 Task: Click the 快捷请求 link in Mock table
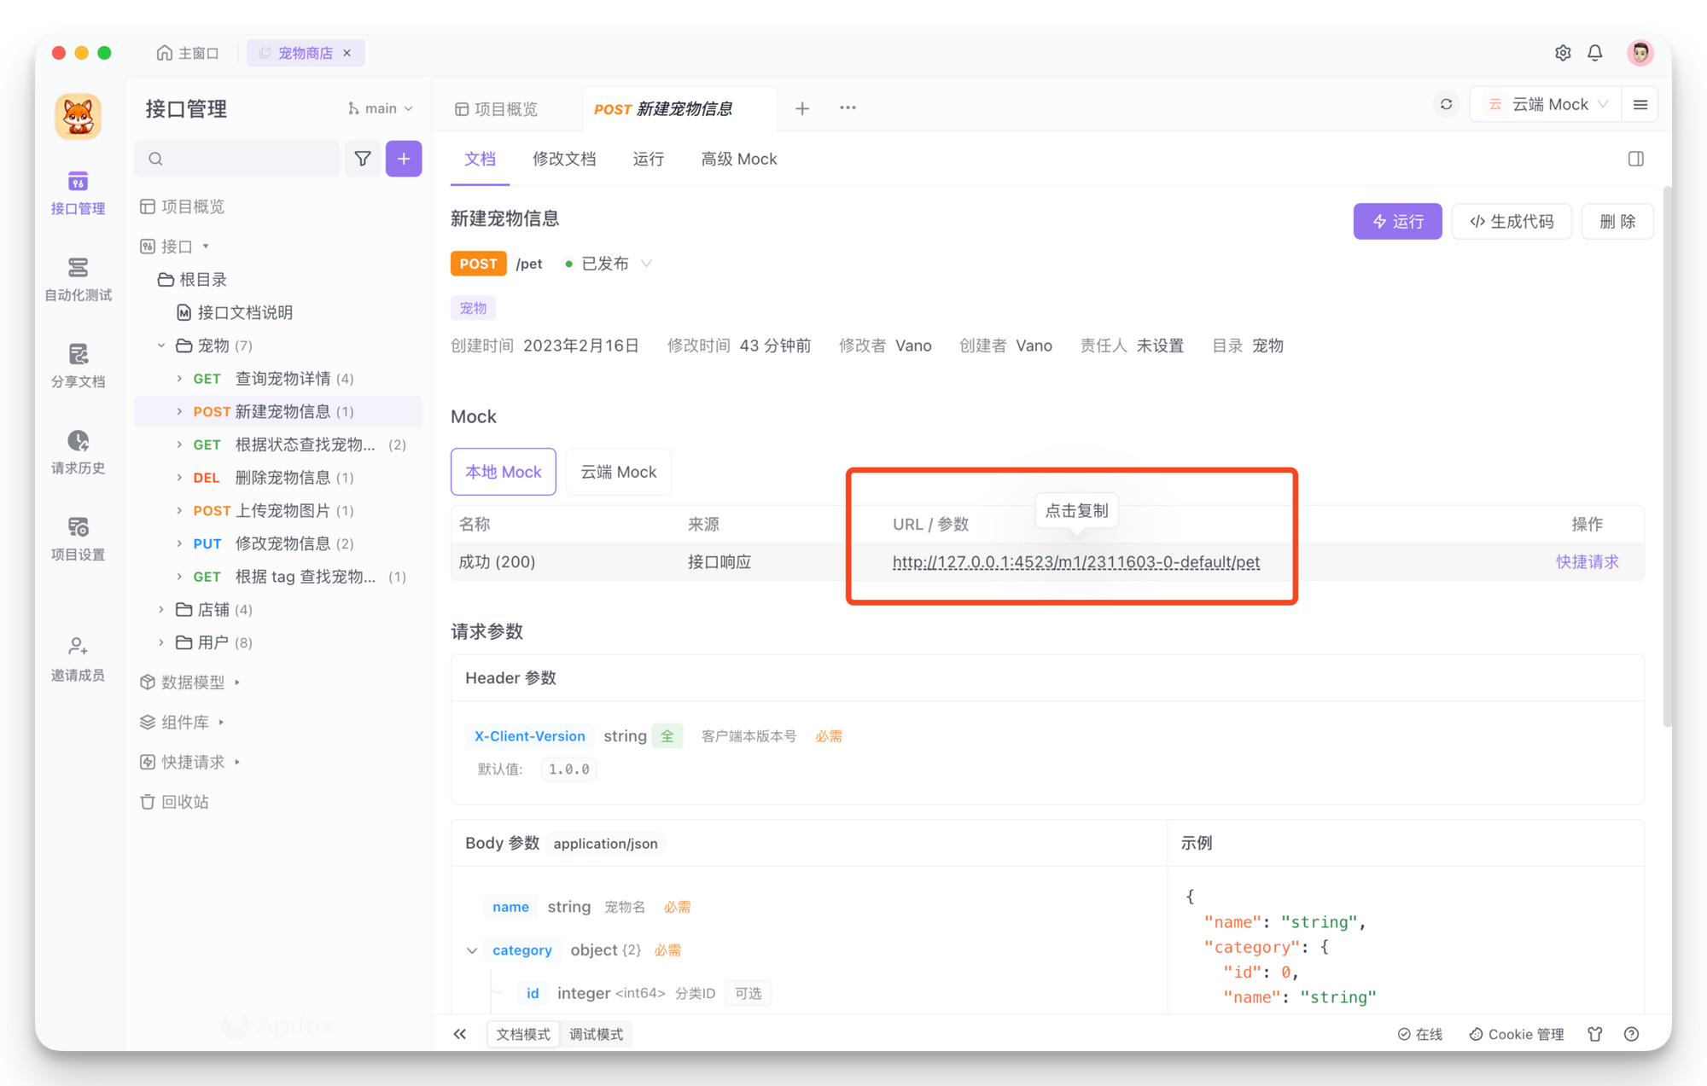pos(1587,561)
